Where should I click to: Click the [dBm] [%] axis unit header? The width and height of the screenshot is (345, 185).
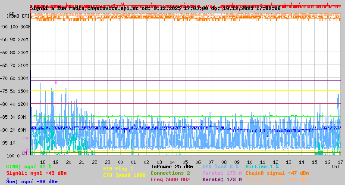click(x=18, y=15)
